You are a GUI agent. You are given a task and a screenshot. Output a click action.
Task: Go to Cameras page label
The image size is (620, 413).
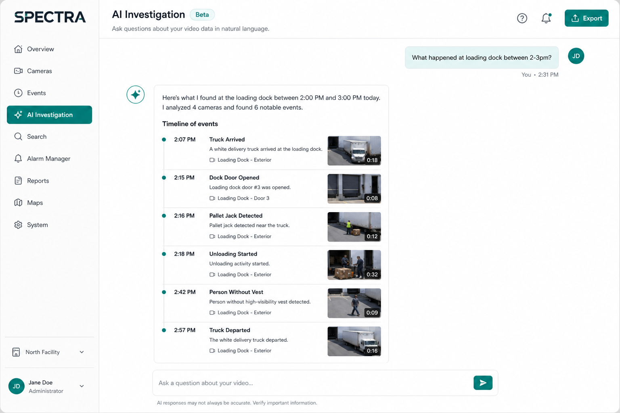click(x=40, y=71)
